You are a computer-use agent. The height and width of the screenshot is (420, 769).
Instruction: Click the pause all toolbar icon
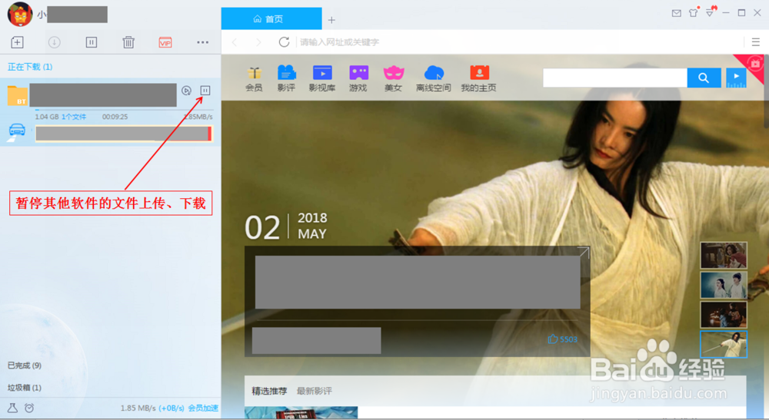tap(92, 42)
